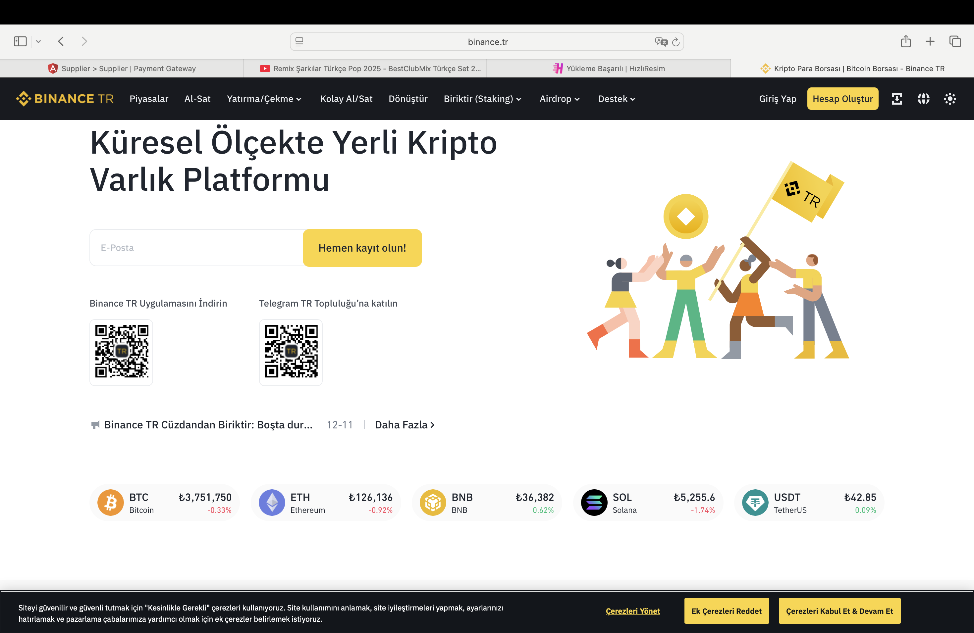The width and height of the screenshot is (974, 633).
Task: Expand the Airdrop dropdown
Action: (x=560, y=99)
